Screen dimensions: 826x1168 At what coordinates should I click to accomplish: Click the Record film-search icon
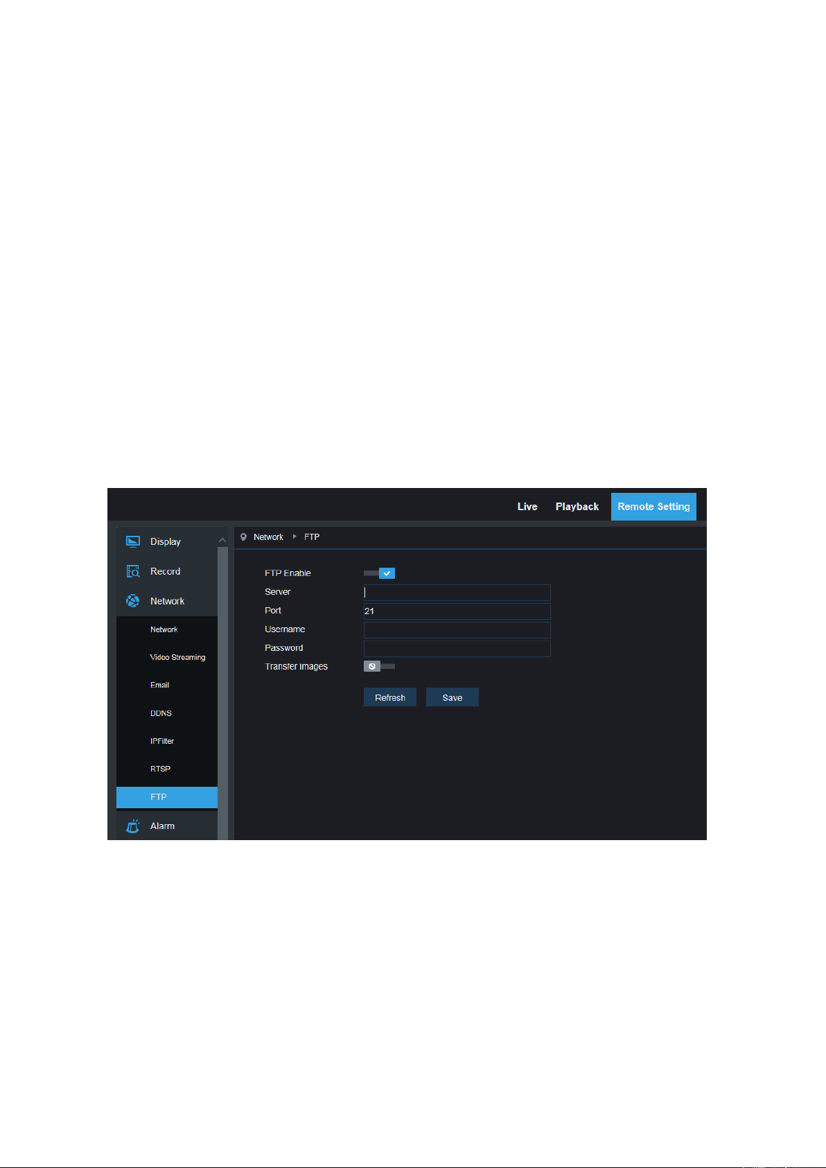(x=133, y=571)
